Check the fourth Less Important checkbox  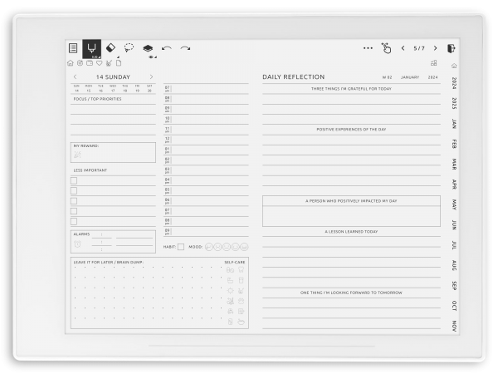(74, 211)
